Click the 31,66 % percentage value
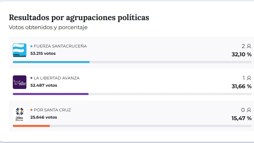The image size is (254, 143). (x=241, y=86)
